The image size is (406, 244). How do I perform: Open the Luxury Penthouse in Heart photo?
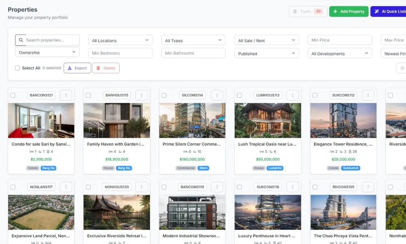[268, 212]
